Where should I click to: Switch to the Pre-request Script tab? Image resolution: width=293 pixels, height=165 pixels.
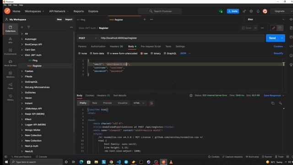(151, 46)
